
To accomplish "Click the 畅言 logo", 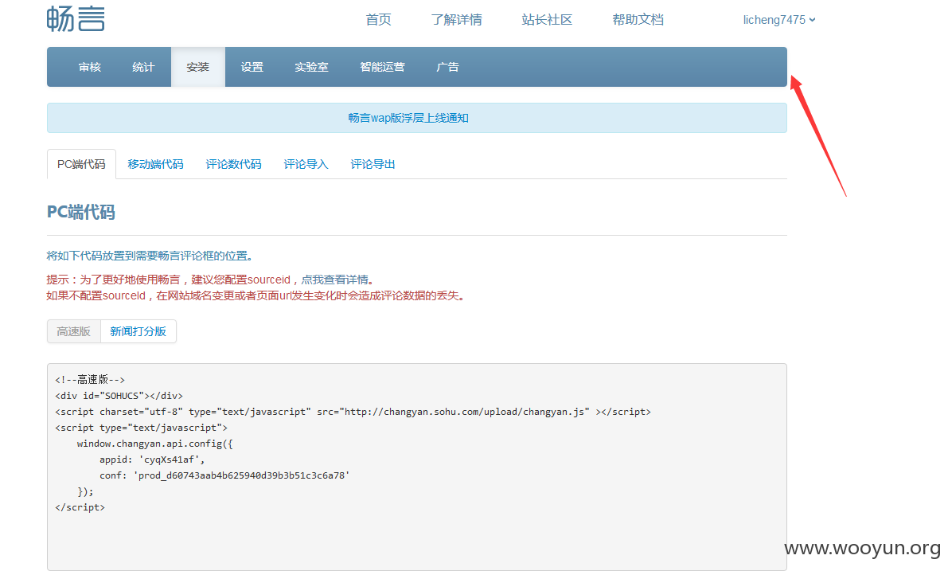I will 76,19.
